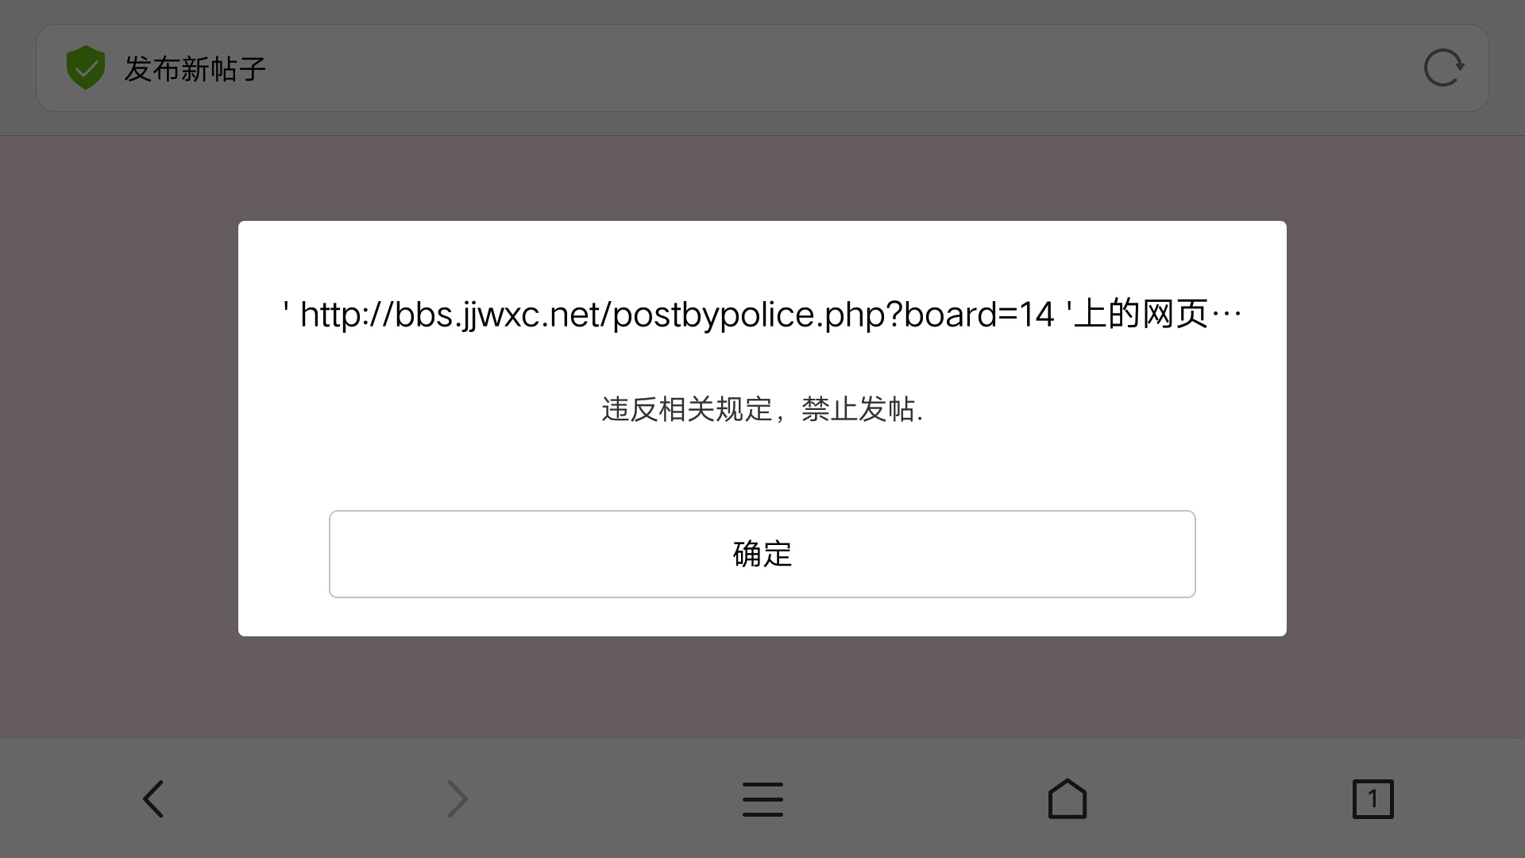
Task: Open the tab switcher showing 1
Action: point(1372,798)
